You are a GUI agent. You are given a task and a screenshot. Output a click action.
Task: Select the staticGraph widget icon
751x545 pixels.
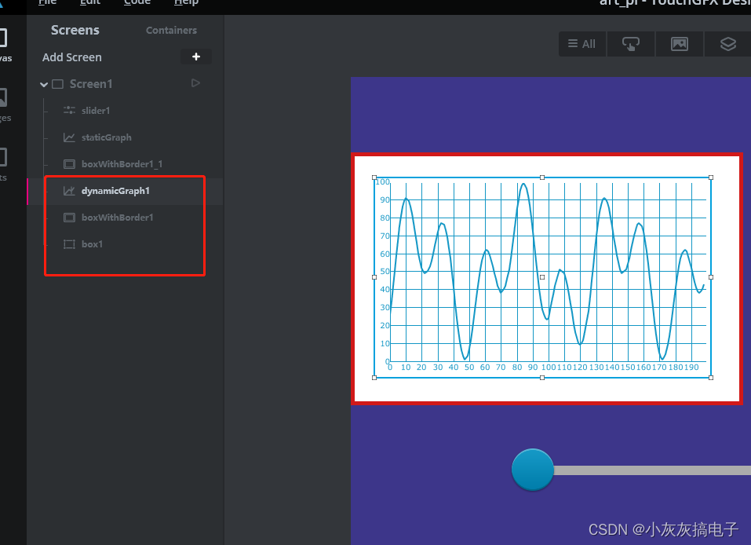69,137
